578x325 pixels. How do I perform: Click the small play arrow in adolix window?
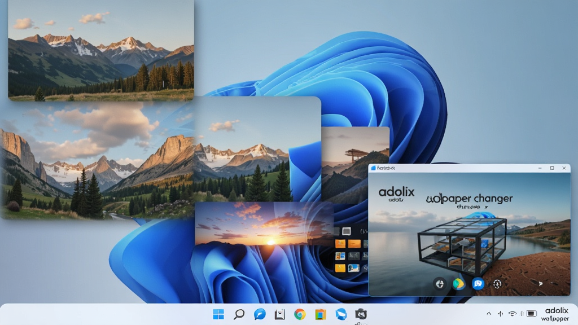[x=540, y=284]
